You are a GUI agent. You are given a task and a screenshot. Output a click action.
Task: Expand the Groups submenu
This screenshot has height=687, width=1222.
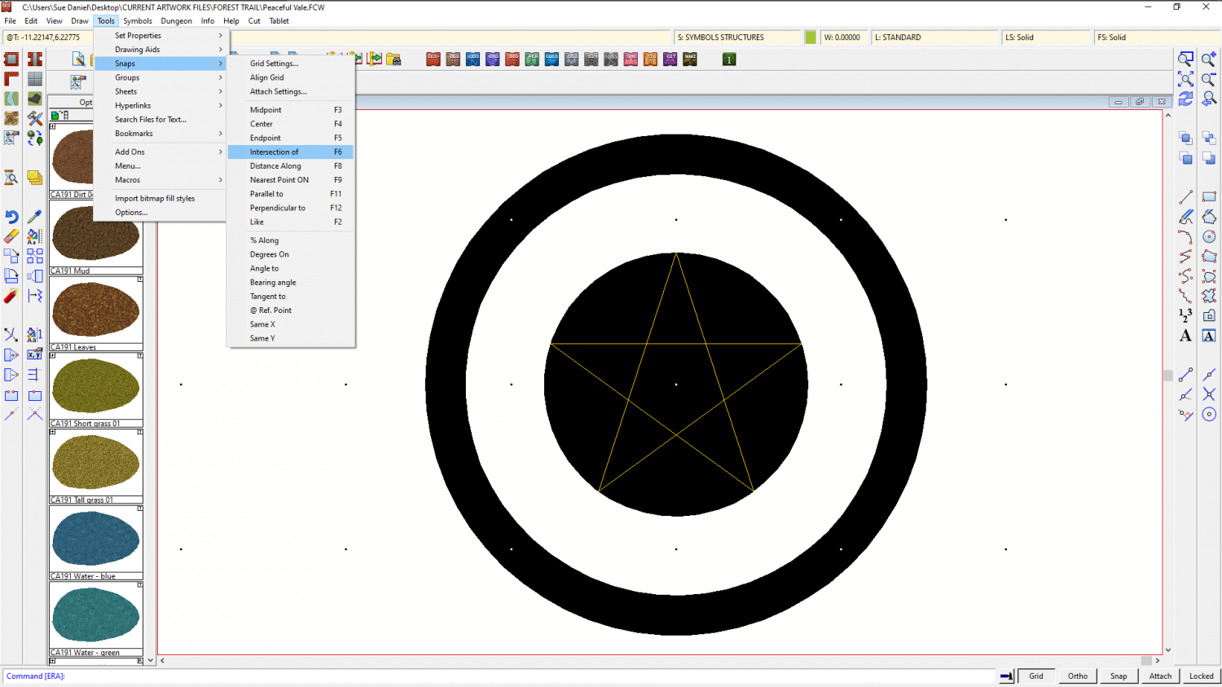point(160,77)
